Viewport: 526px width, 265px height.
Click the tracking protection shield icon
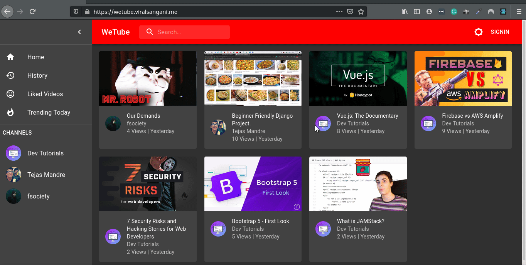[x=76, y=12]
